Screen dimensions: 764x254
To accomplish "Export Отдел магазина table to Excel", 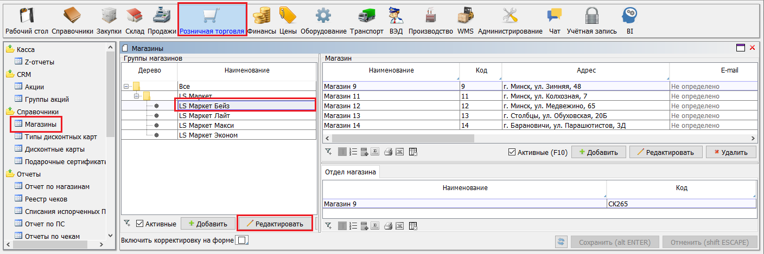I will pos(399,226).
